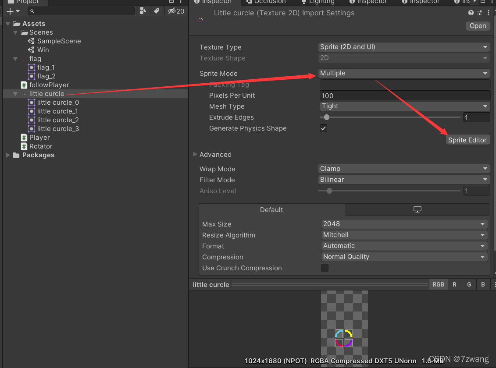Screen dimensions: 496x368
Task: Click the Packing Tag input field
Action: click(405, 85)
